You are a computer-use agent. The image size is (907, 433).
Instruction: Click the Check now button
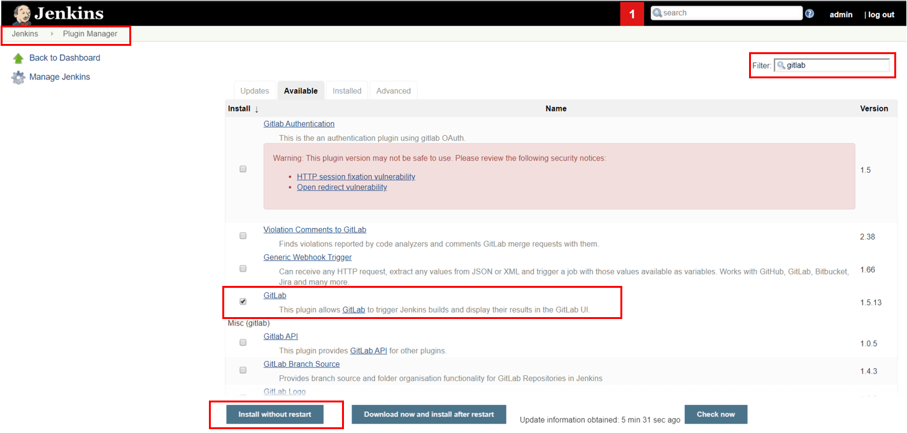pos(716,414)
